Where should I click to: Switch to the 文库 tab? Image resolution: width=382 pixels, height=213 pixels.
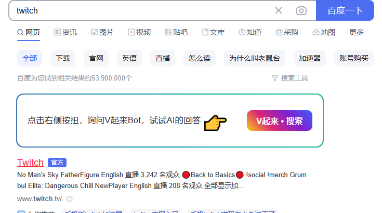(213, 32)
